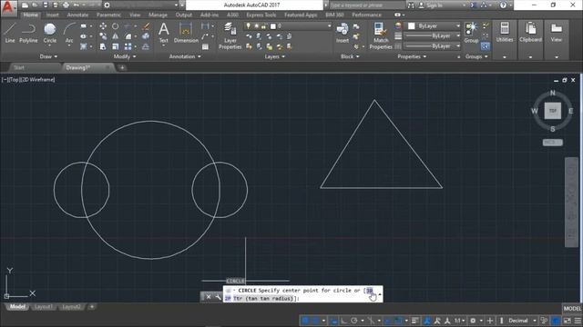Toggle layer on/off lightbulb icon

[248, 26]
